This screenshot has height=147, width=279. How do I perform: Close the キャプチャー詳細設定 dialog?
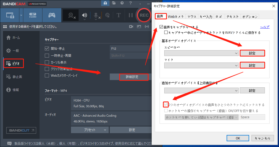pyautogui.click(x=274, y=6)
